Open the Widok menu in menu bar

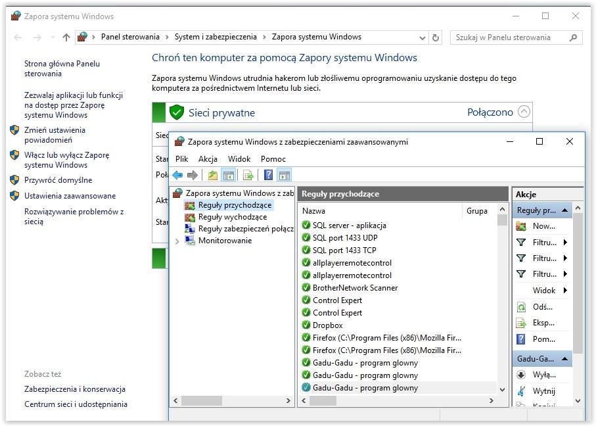click(239, 159)
